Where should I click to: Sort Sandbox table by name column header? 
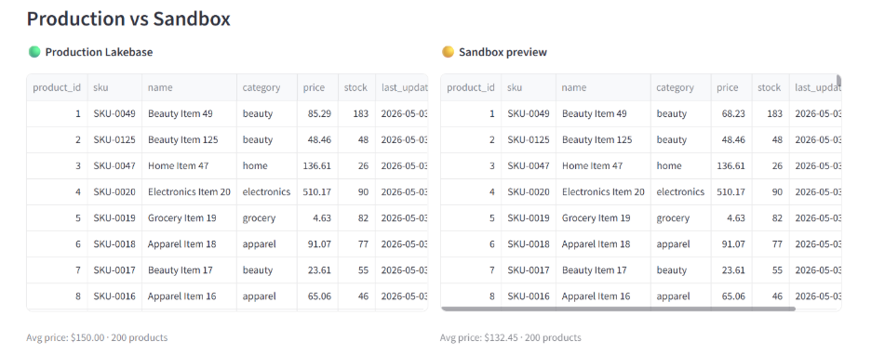[x=603, y=87]
